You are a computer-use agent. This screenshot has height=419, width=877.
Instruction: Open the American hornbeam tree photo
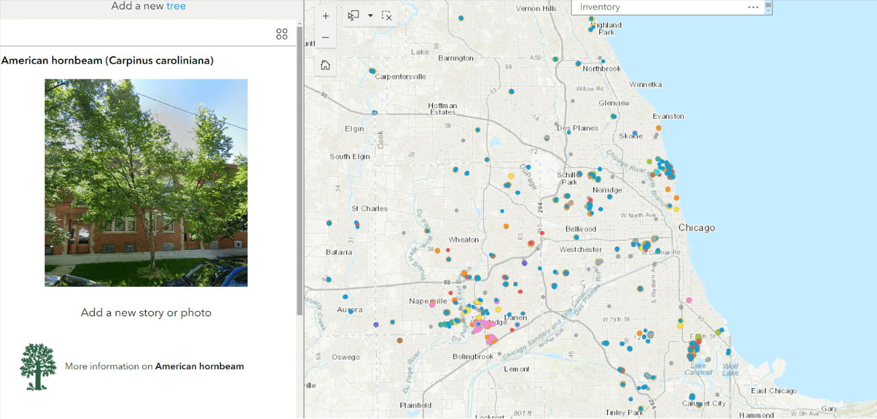[146, 183]
